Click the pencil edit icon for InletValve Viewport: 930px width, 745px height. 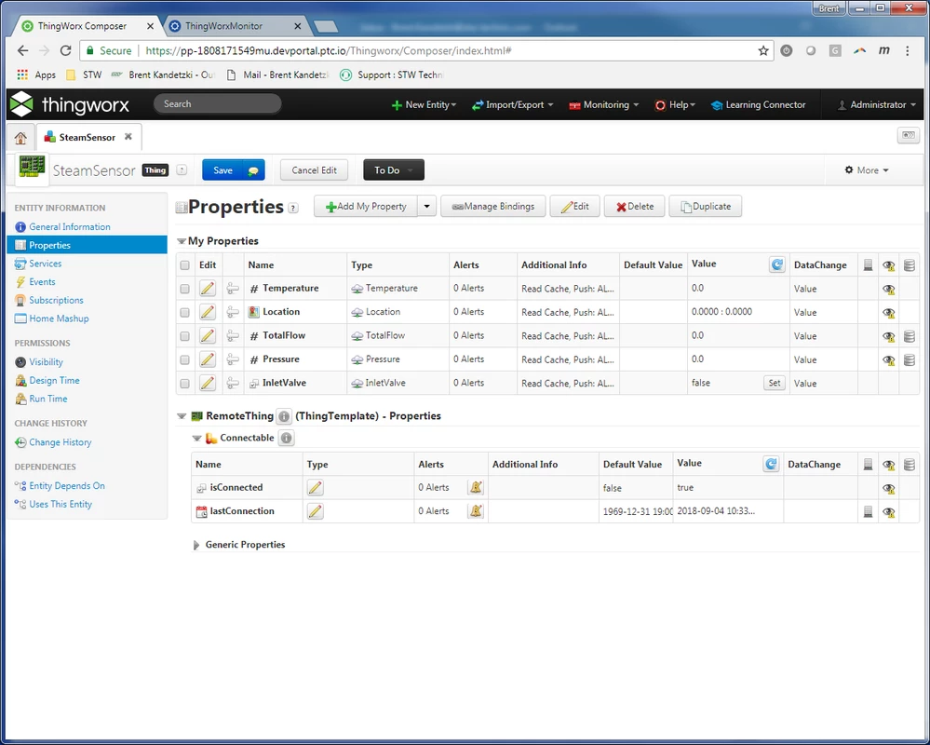pyautogui.click(x=207, y=383)
